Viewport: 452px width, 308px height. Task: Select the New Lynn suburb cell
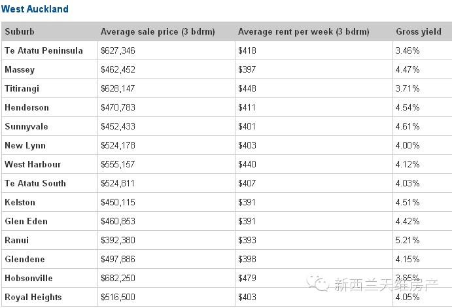[x=50, y=146]
